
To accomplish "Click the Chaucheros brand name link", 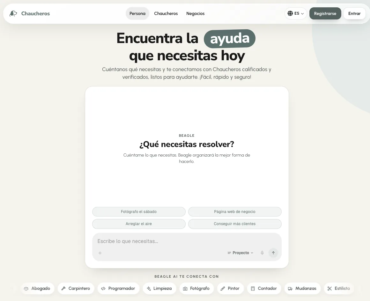I will (x=35, y=13).
